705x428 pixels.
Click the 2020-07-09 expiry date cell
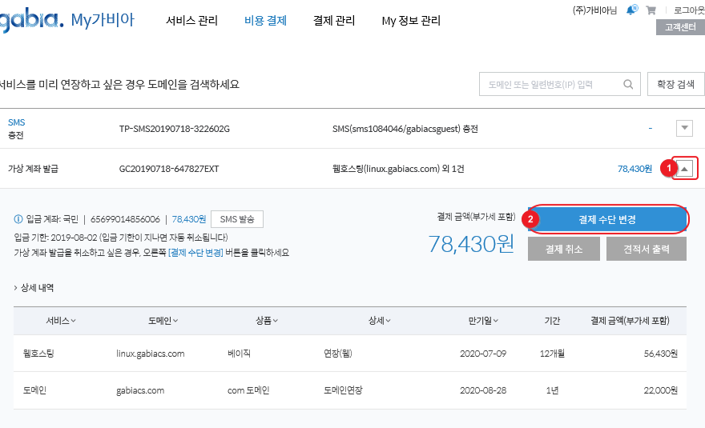tap(483, 354)
